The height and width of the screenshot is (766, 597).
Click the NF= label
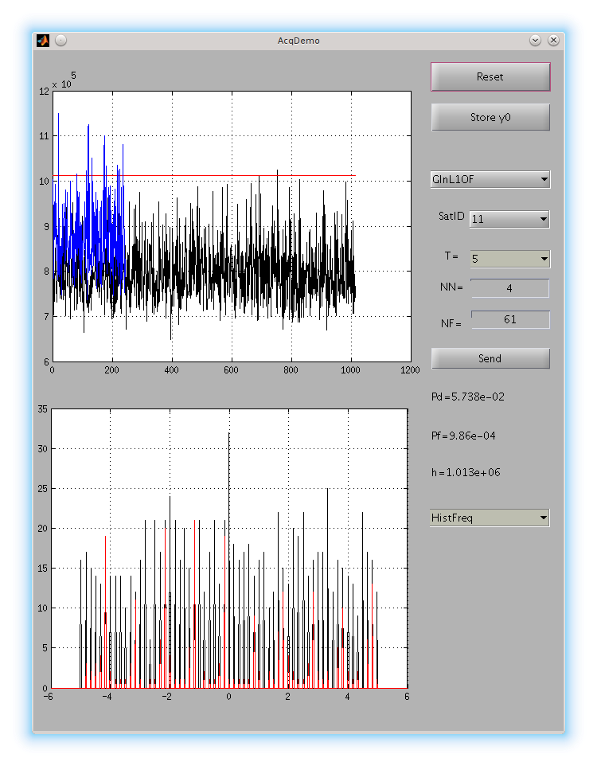point(451,323)
